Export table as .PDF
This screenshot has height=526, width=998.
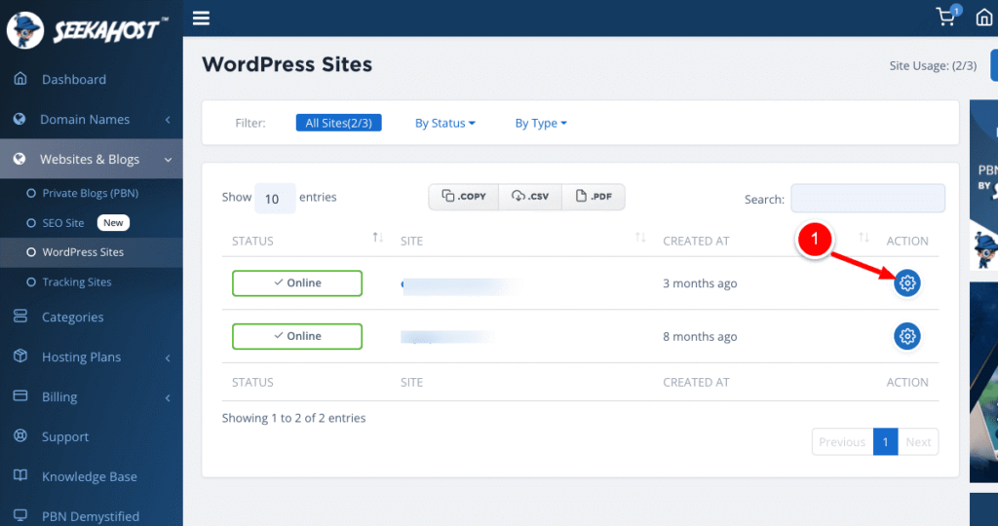[x=594, y=197]
